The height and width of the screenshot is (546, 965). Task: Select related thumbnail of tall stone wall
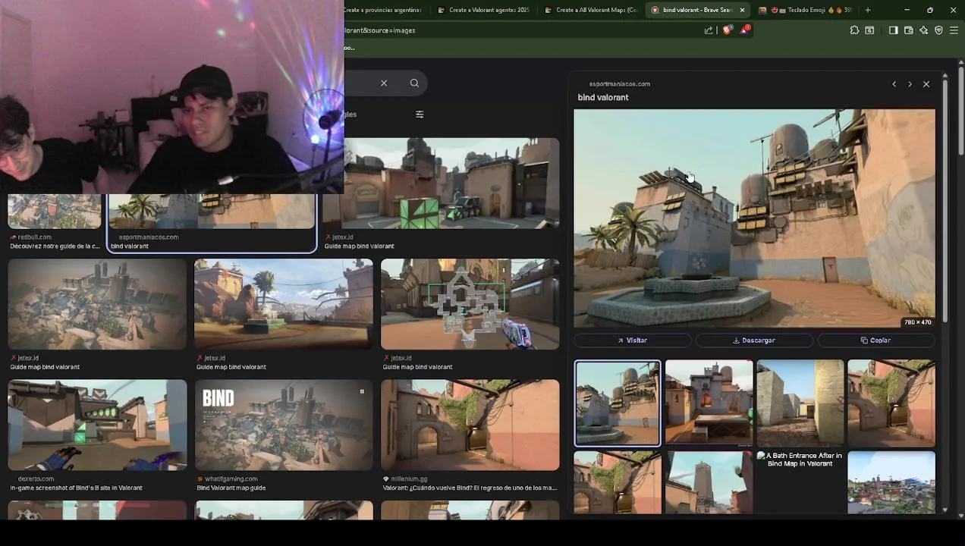[800, 403]
